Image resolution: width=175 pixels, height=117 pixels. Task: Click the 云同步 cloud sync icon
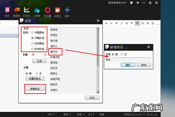point(37,12)
